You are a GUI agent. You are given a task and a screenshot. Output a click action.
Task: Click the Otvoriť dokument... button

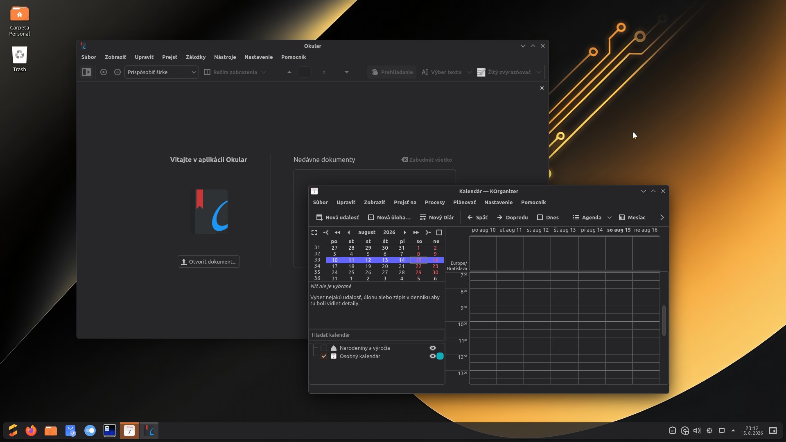click(209, 262)
